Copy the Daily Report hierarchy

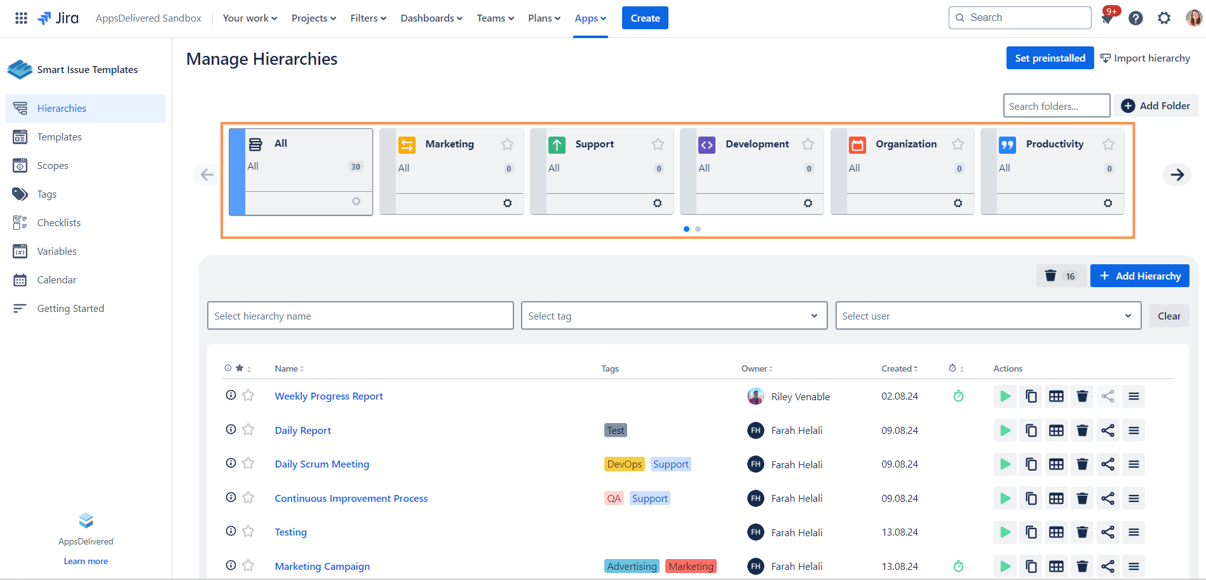click(1031, 431)
